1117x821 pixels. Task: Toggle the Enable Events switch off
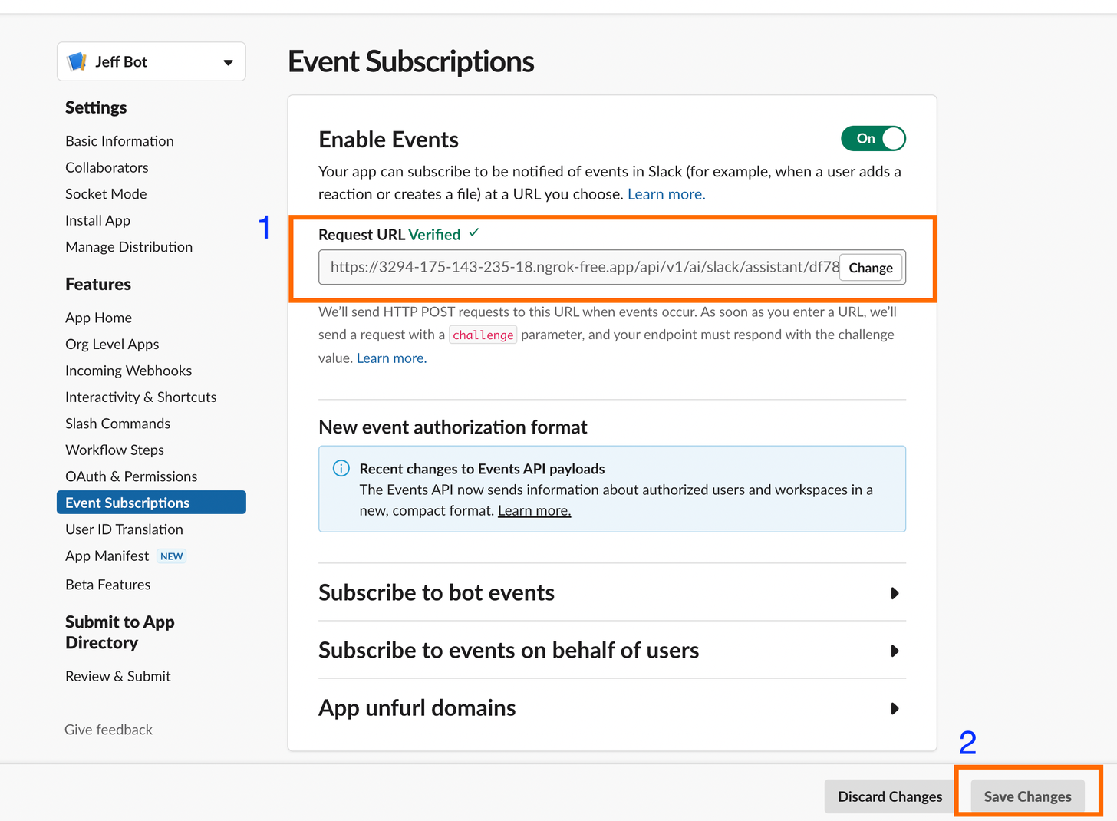[x=873, y=138]
